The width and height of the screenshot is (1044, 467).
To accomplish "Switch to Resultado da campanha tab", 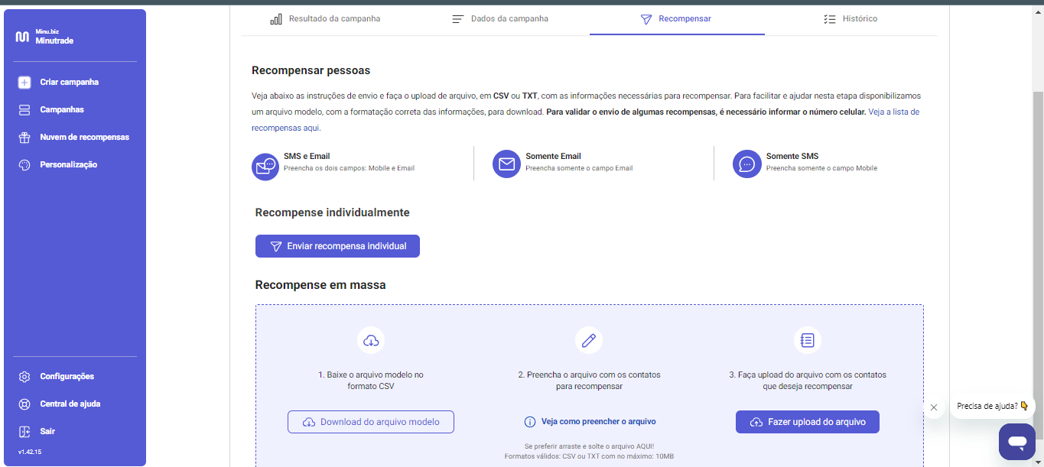I will (325, 19).
